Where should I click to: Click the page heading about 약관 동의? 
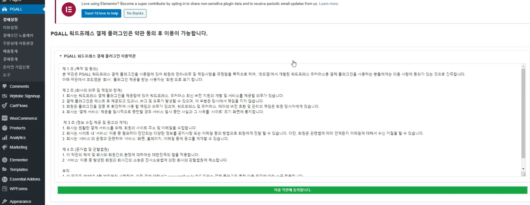pyautogui.click(x=129, y=34)
